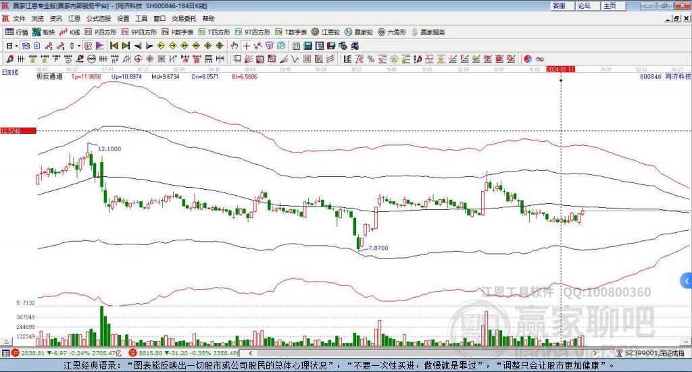Click the first yellow diamond left-arrow icon
Image resolution: width=692 pixels, height=372 pixels.
click(161, 46)
